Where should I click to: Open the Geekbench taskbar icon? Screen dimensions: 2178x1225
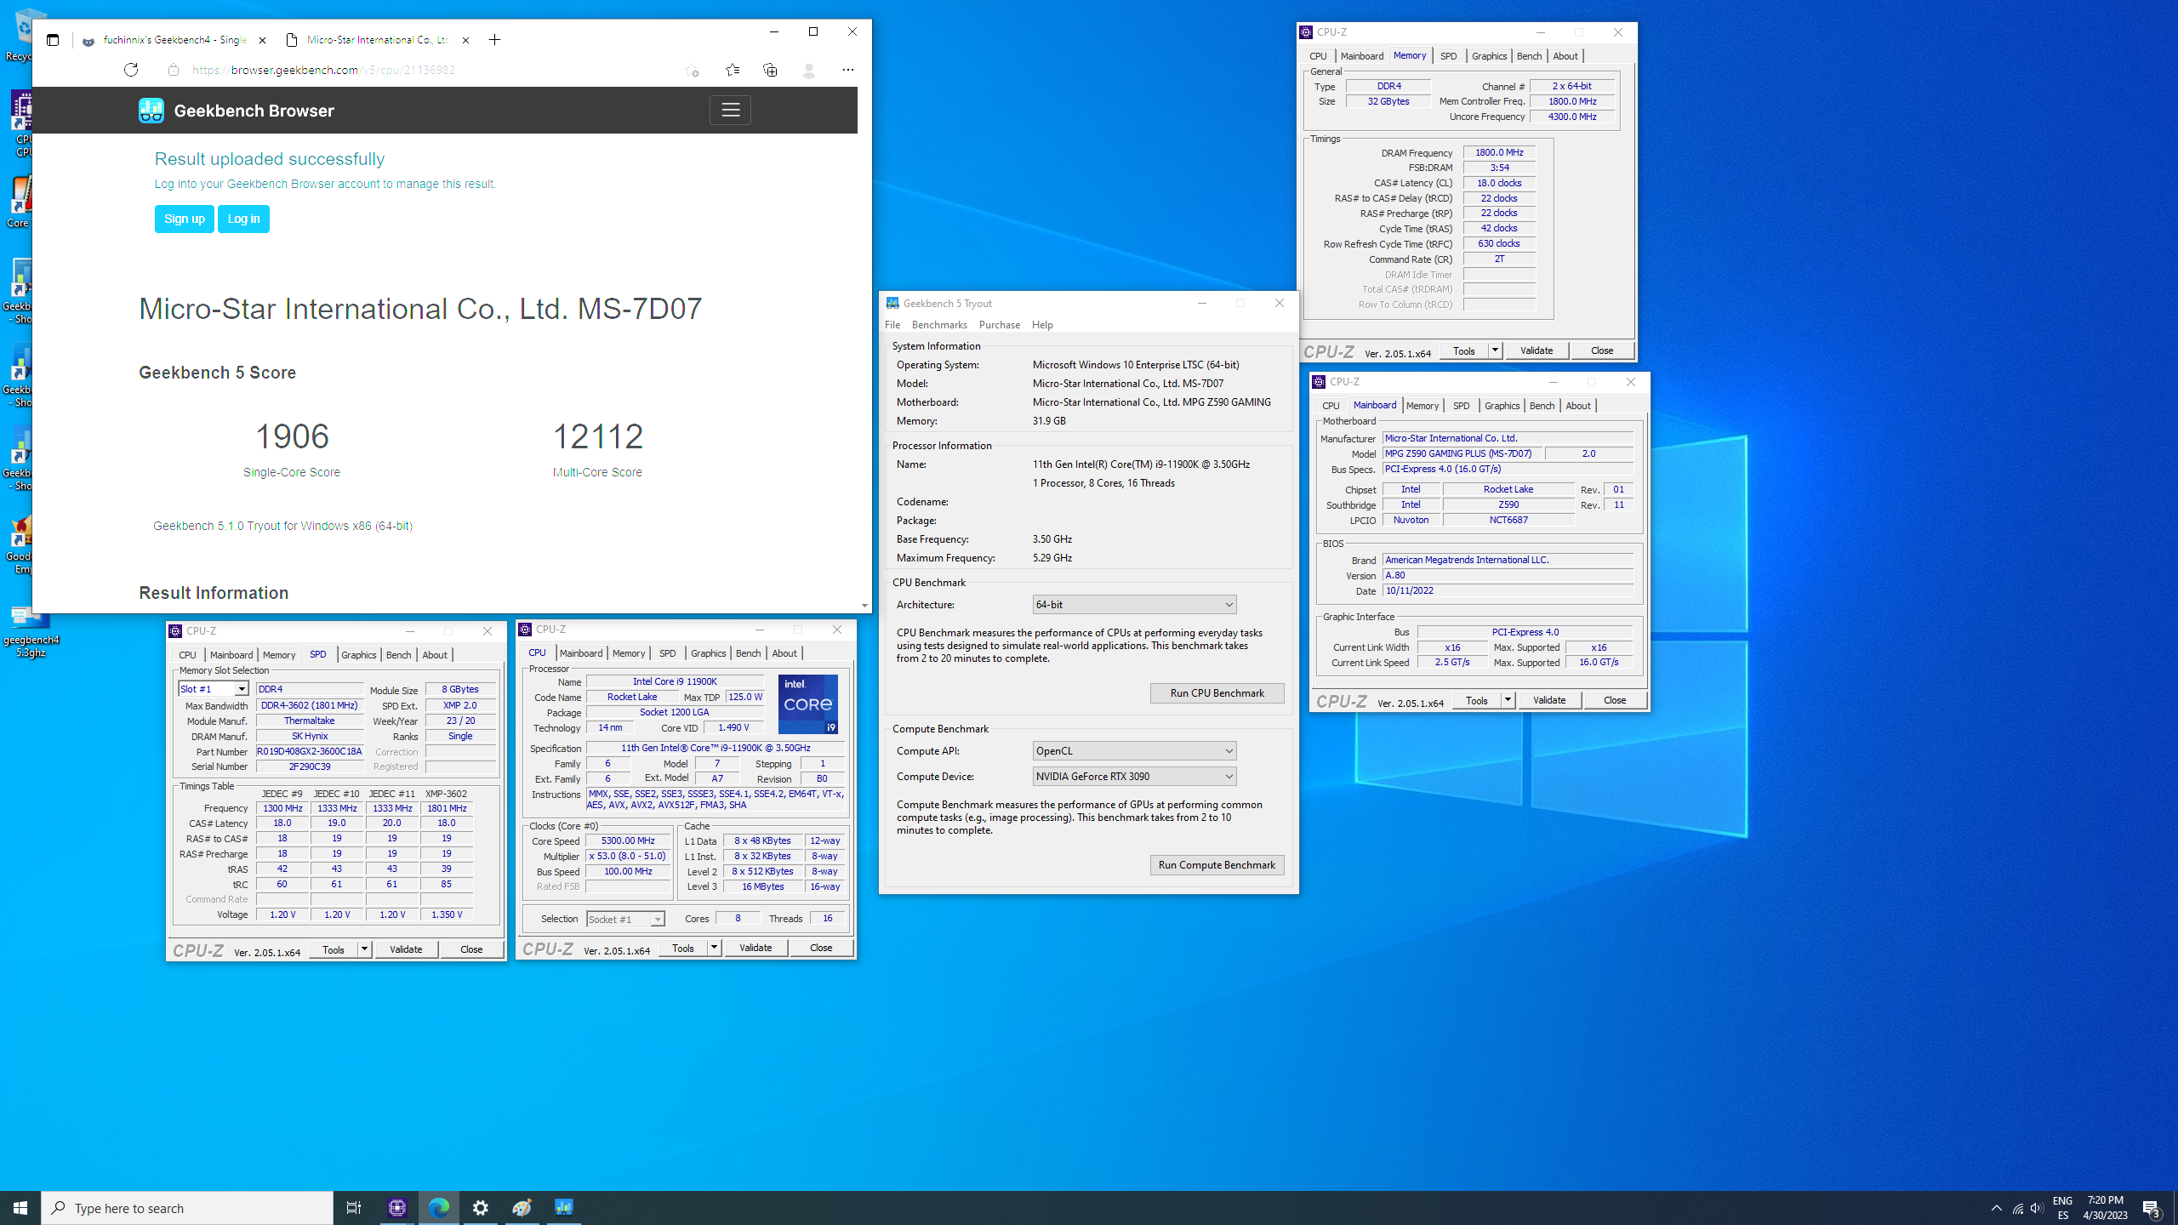[564, 1207]
